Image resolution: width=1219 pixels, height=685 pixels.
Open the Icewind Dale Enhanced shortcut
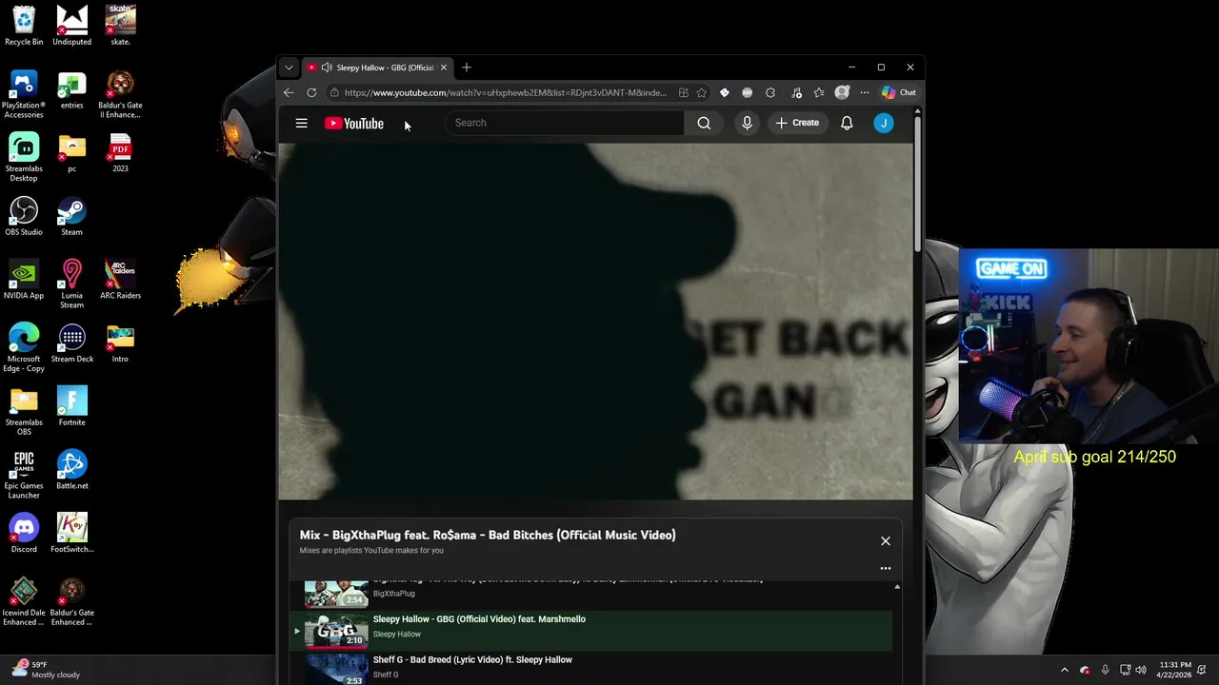24,602
